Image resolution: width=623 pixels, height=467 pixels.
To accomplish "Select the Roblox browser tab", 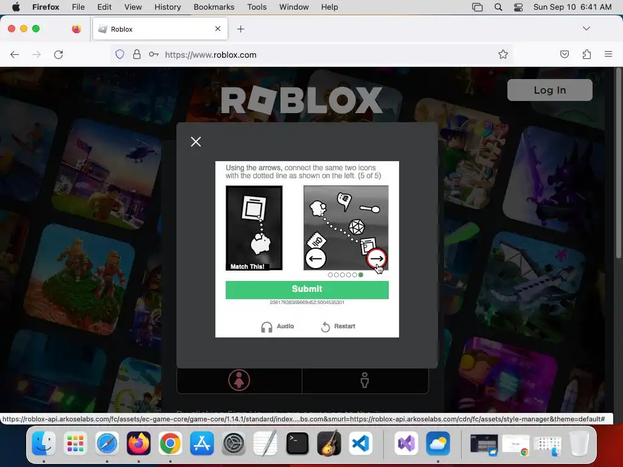I will pyautogui.click(x=160, y=29).
